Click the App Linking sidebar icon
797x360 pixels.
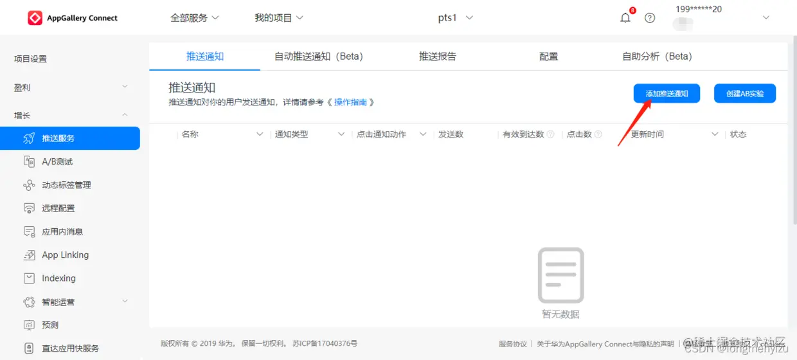point(29,255)
